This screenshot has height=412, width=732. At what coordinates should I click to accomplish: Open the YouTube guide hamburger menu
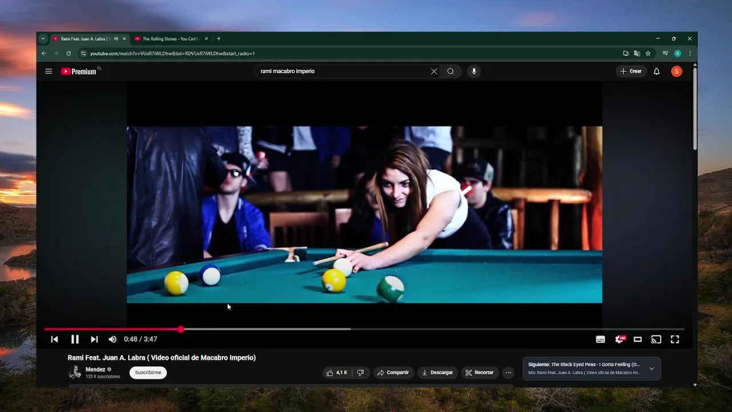(49, 72)
